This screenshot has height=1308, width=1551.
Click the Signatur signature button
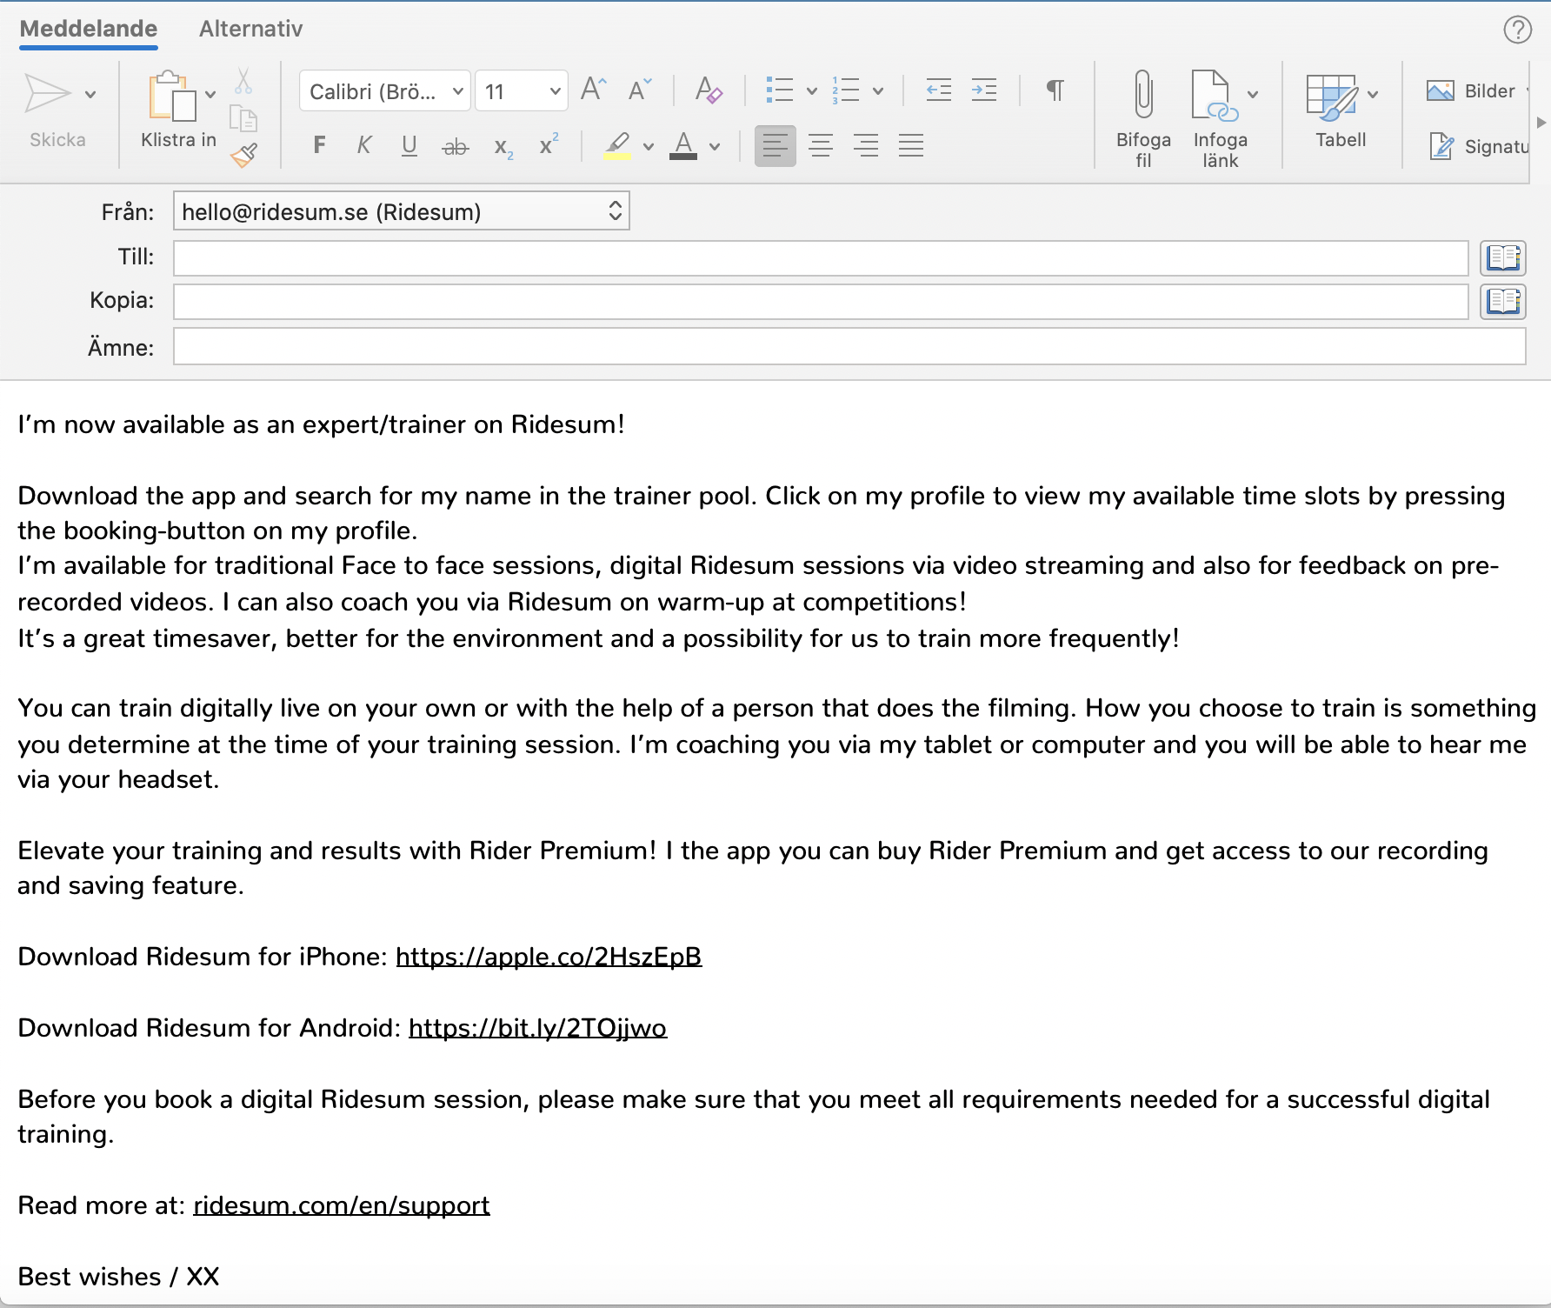[1478, 146]
